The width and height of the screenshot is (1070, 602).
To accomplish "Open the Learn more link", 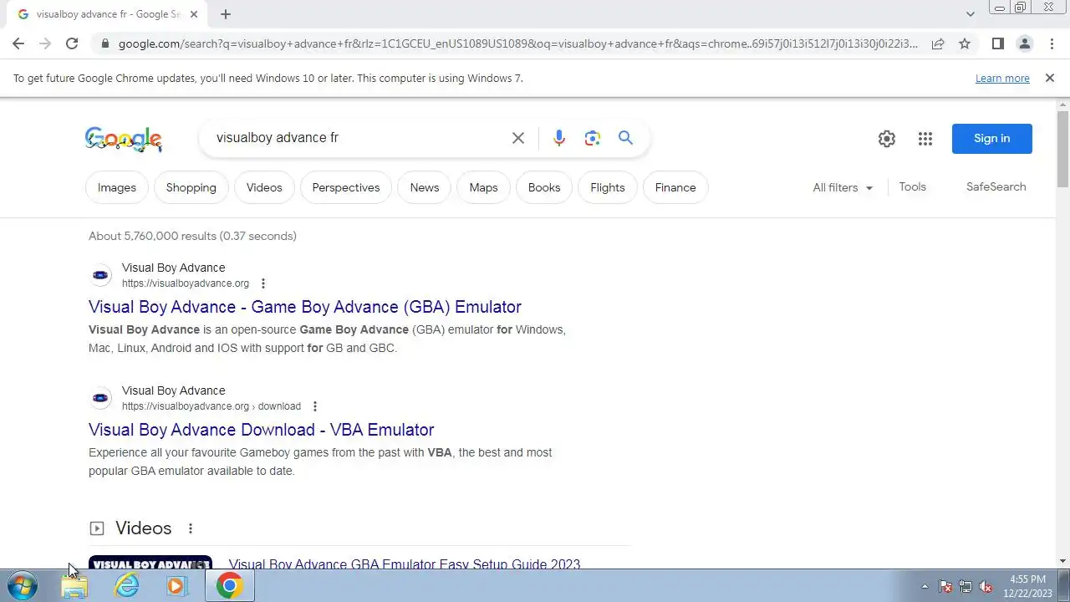I will click(1002, 78).
